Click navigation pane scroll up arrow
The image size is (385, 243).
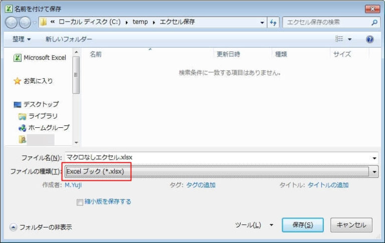click(76, 52)
